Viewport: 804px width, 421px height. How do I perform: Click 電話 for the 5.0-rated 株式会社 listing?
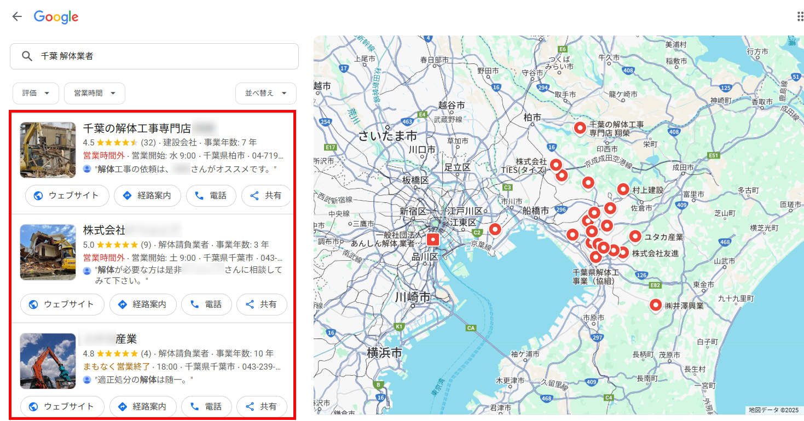pos(206,305)
